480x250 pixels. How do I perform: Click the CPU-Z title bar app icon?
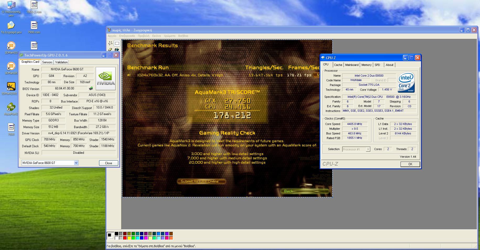click(x=323, y=58)
